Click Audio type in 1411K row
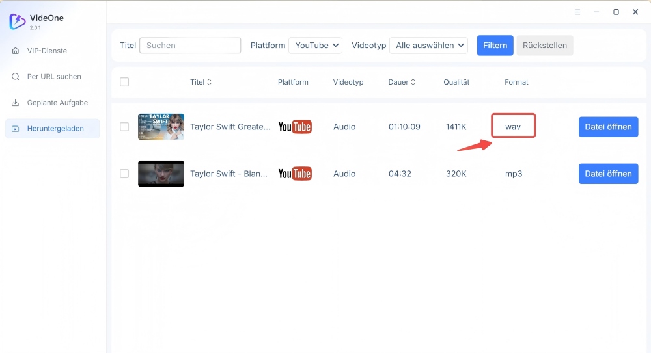Image resolution: width=651 pixels, height=353 pixels. tap(344, 127)
